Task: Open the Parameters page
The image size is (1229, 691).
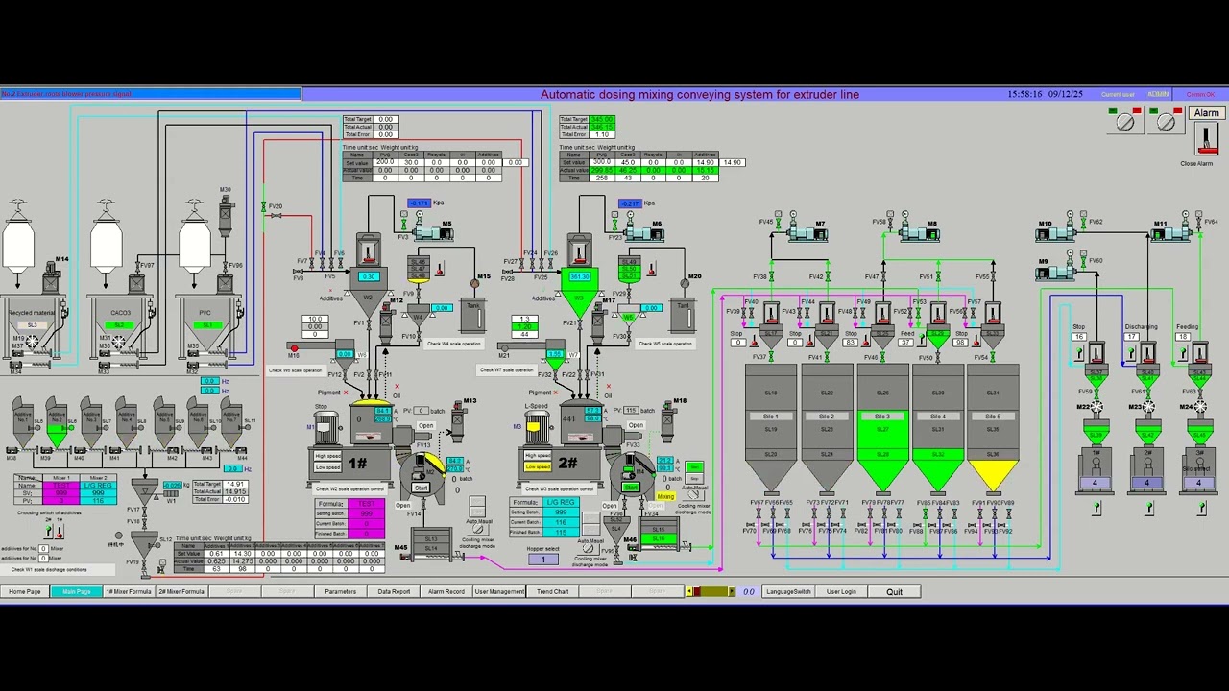Action: (x=340, y=591)
